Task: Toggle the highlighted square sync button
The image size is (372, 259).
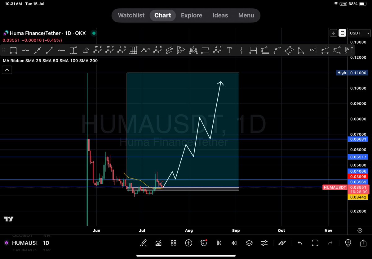Action: click(x=343, y=33)
